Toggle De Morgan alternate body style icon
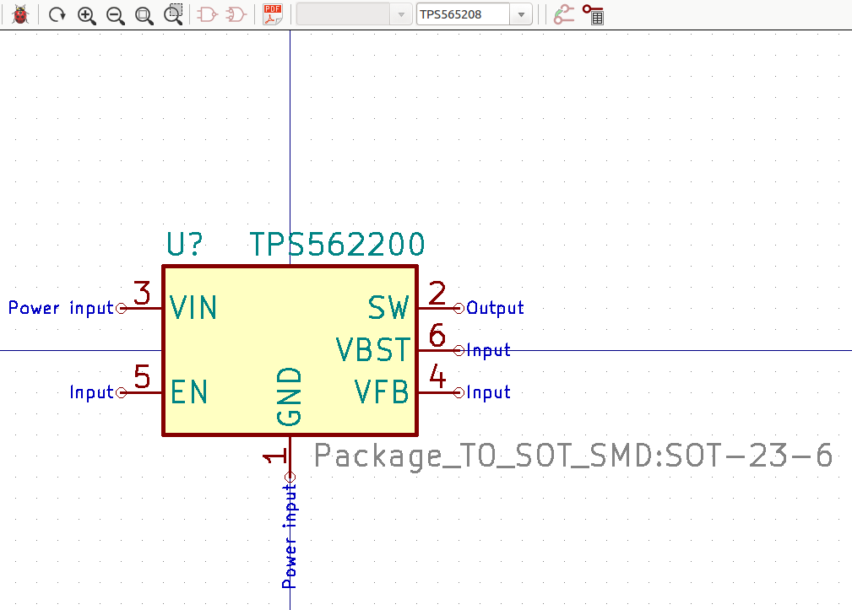This screenshot has width=852, height=610. (x=236, y=14)
